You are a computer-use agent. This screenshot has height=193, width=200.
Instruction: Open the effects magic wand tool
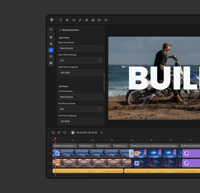pyautogui.click(x=86, y=20)
